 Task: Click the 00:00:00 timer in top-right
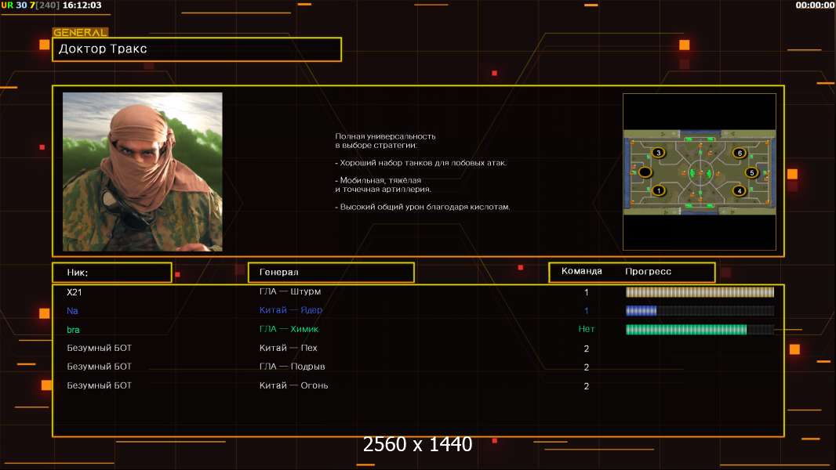(x=815, y=5)
